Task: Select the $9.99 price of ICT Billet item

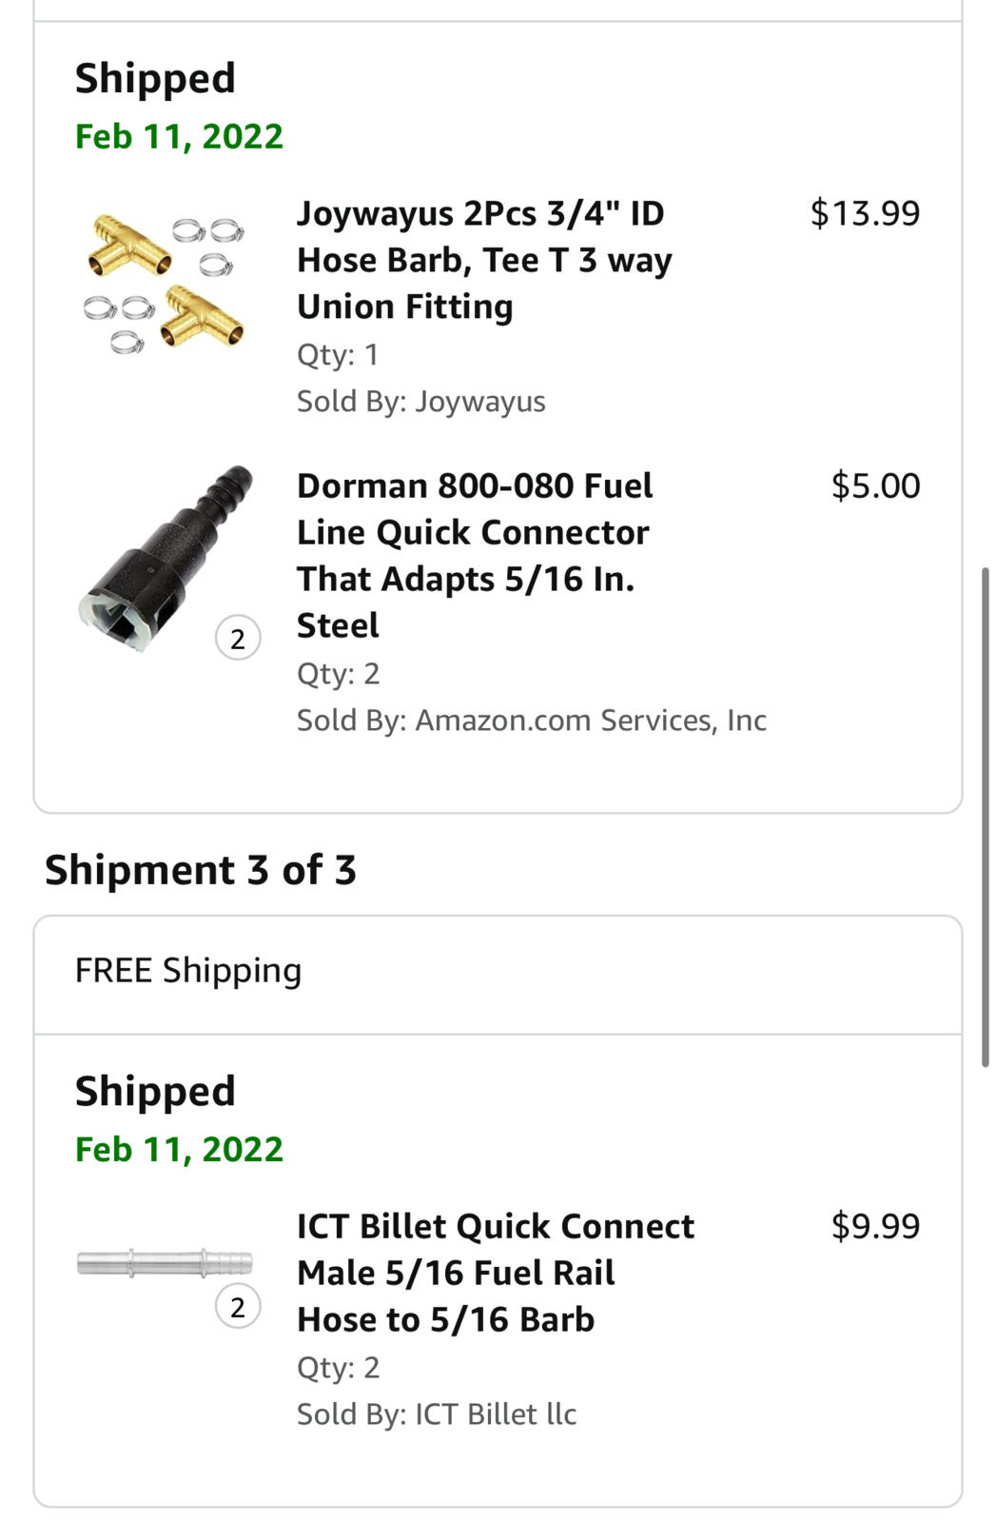Action: [875, 1226]
